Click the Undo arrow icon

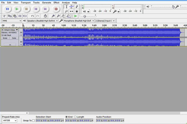32,16
